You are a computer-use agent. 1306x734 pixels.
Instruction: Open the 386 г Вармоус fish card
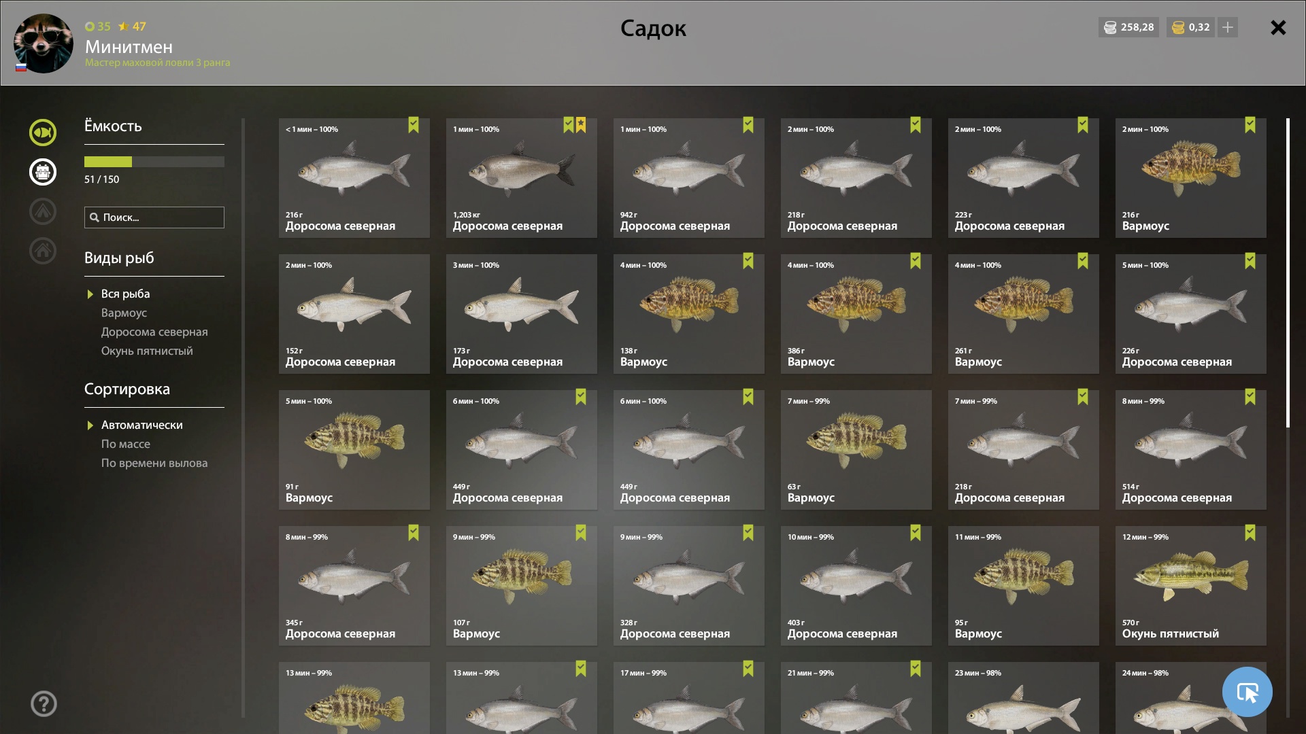click(x=856, y=314)
